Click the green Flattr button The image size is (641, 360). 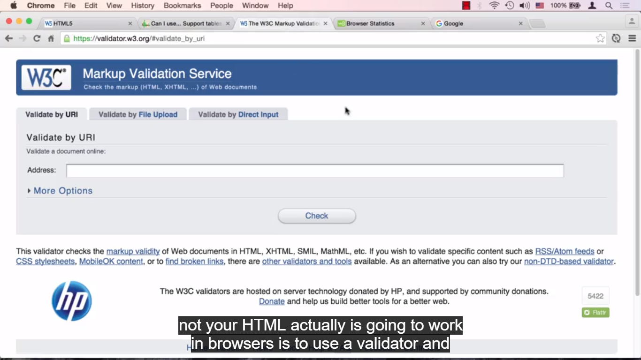(595, 312)
